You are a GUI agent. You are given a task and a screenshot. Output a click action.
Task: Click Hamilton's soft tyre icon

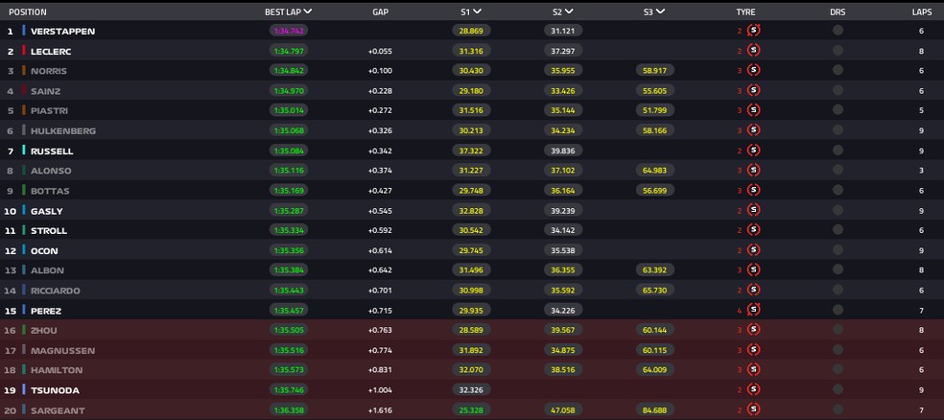pyautogui.click(x=753, y=369)
